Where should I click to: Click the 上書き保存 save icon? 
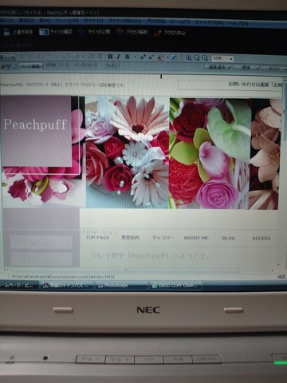pos(7,32)
